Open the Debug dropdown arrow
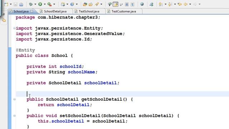Viewport: 229px width, 129px height. 35,4
